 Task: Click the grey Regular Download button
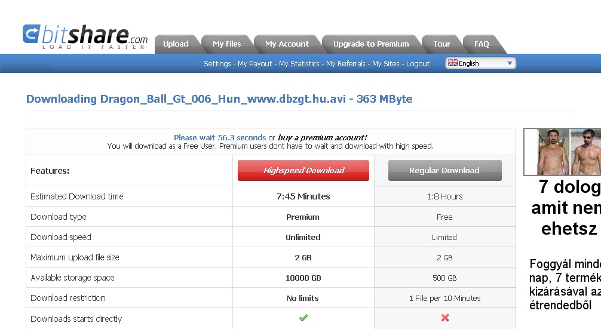444,170
